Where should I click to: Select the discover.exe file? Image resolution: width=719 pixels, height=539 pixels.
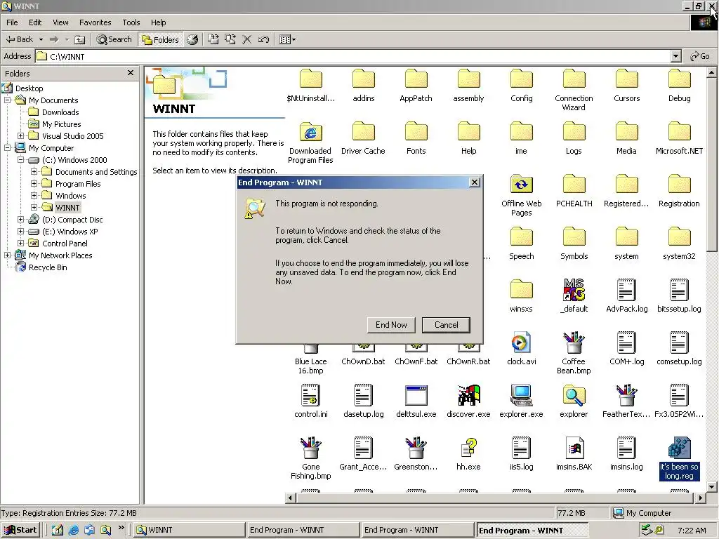pyautogui.click(x=468, y=401)
